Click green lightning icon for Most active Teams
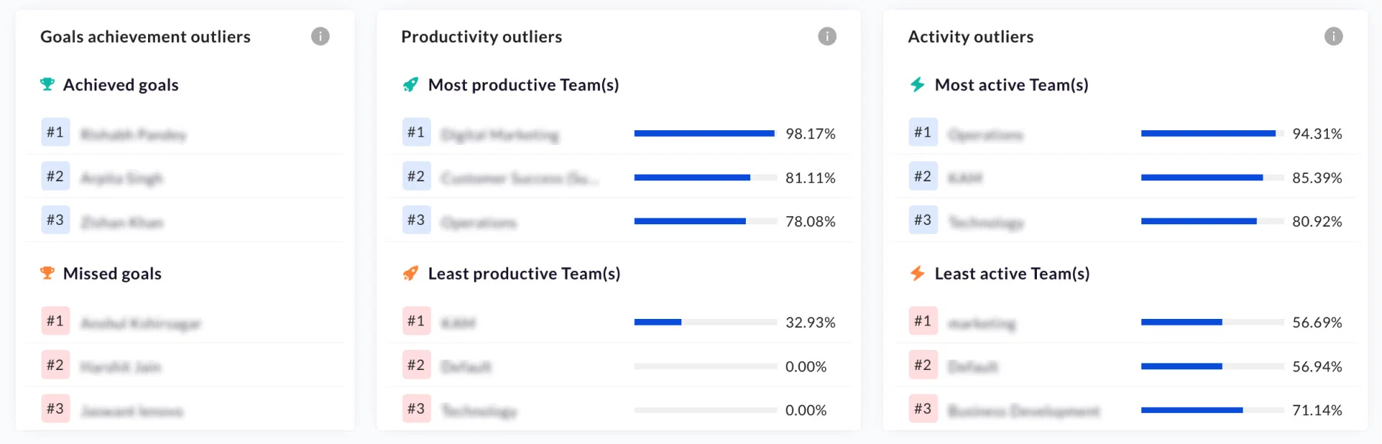Image resolution: width=1382 pixels, height=444 pixels. (x=918, y=84)
